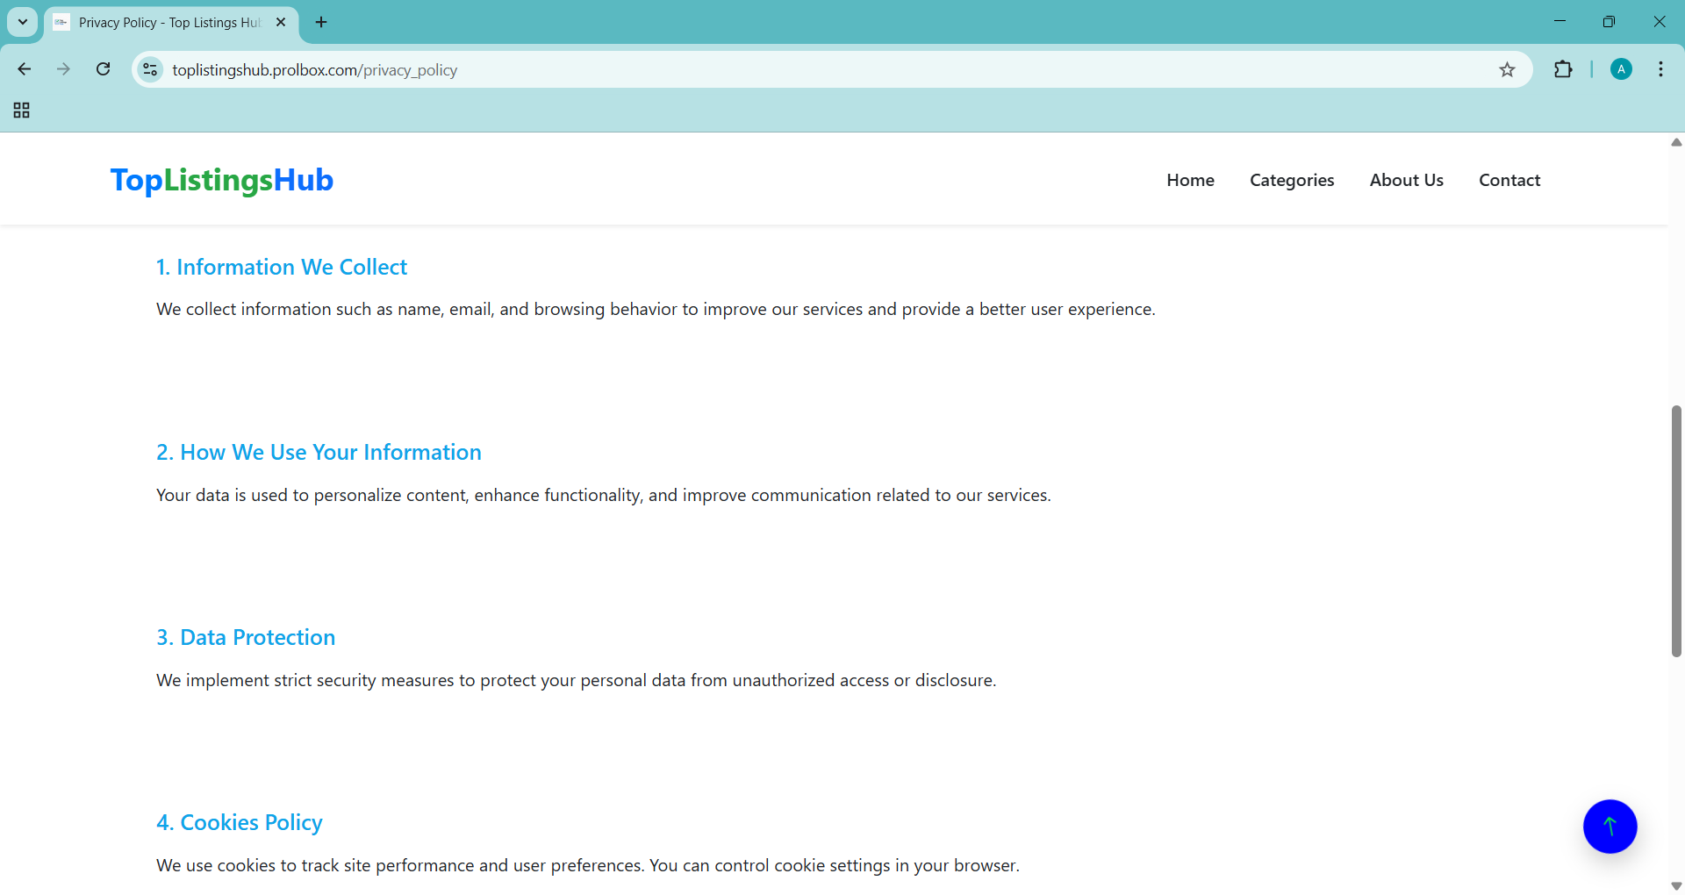Open the site information icon in address bar

pos(151,69)
